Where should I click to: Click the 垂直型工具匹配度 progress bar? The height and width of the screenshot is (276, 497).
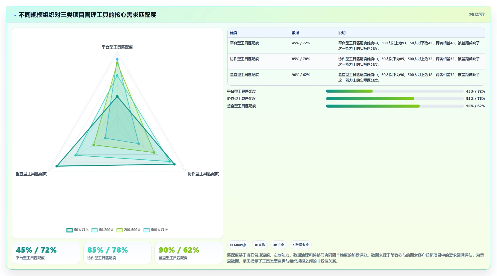pos(395,106)
